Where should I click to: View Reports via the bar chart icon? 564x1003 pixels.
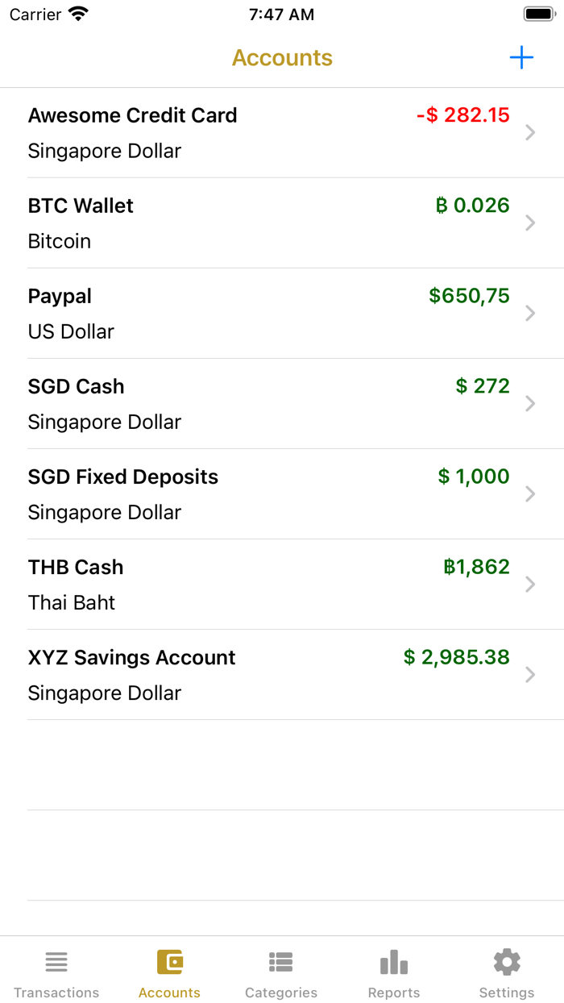click(x=393, y=961)
